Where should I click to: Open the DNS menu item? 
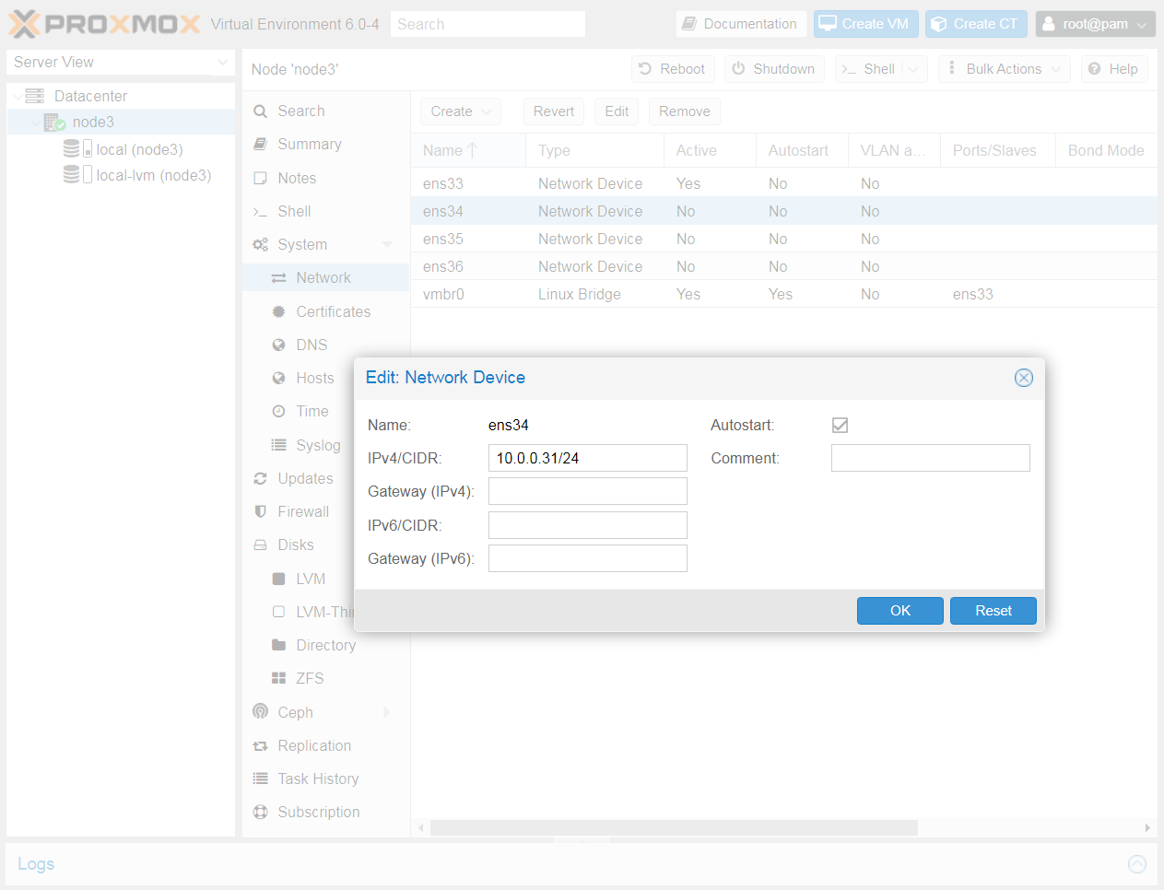click(x=312, y=345)
